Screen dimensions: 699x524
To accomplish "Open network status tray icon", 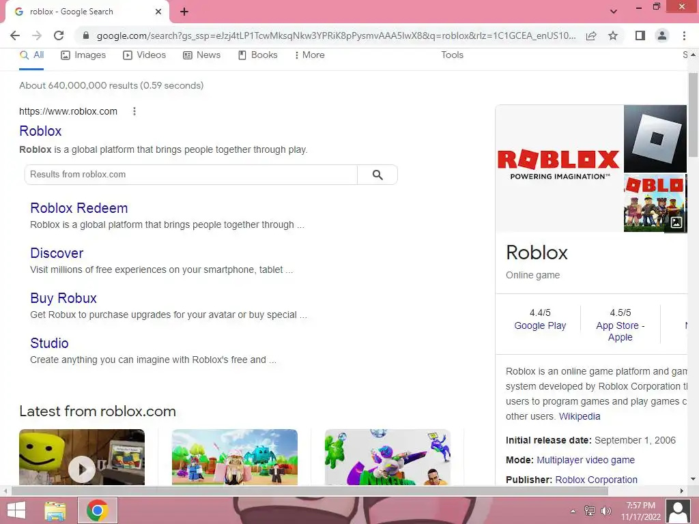I will [589, 511].
